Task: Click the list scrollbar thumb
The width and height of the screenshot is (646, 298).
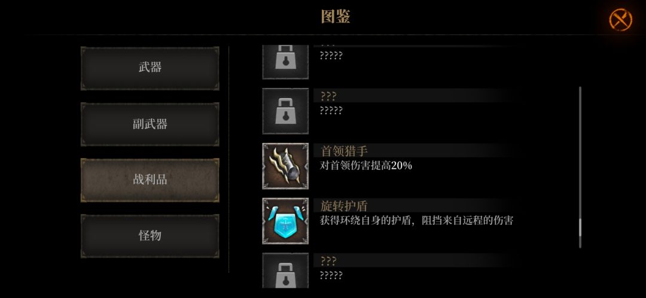Action: coord(580,228)
